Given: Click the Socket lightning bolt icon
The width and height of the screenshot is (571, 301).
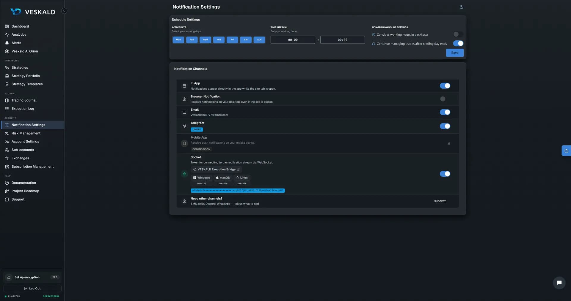Looking at the screenshot, I should coord(184,174).
